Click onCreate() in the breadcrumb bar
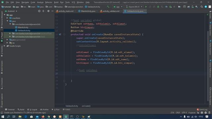Image resolution: width=212 pixels, height=119 pixels. coord(86,106)
